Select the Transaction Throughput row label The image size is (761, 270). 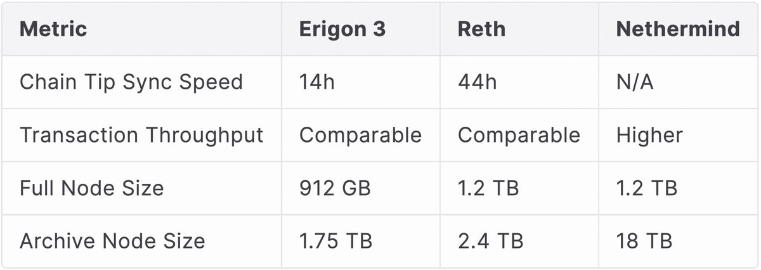pyautogui.click(x=141, y=135)
